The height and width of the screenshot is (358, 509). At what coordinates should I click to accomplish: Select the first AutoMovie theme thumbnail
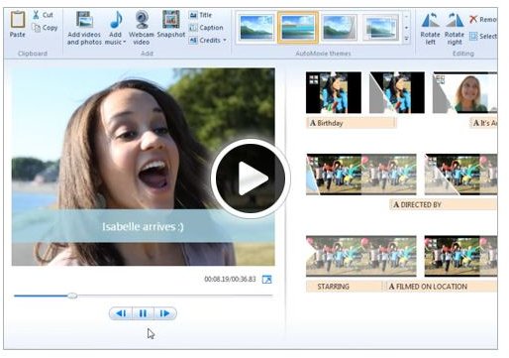(x=256, y=28)
